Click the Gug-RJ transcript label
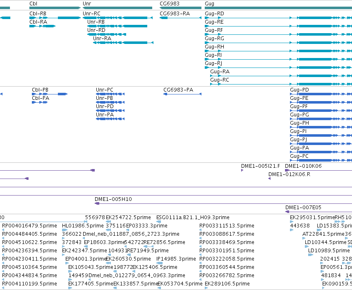 point(213,64)
